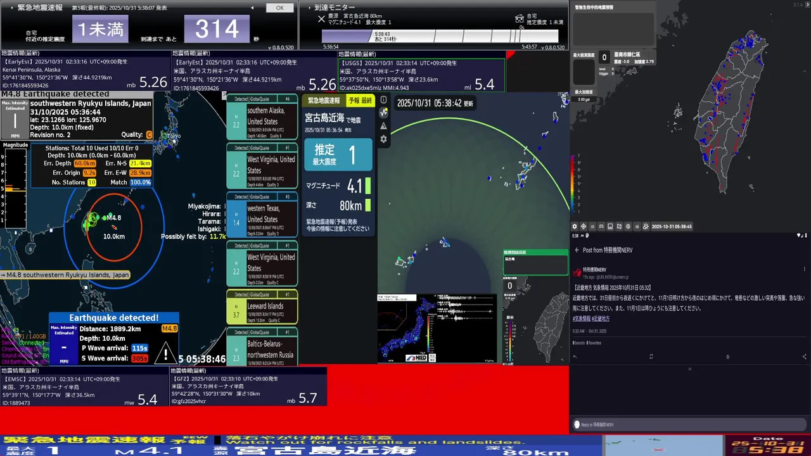Select the yellow 予報 最終 tab

(361, 101)
